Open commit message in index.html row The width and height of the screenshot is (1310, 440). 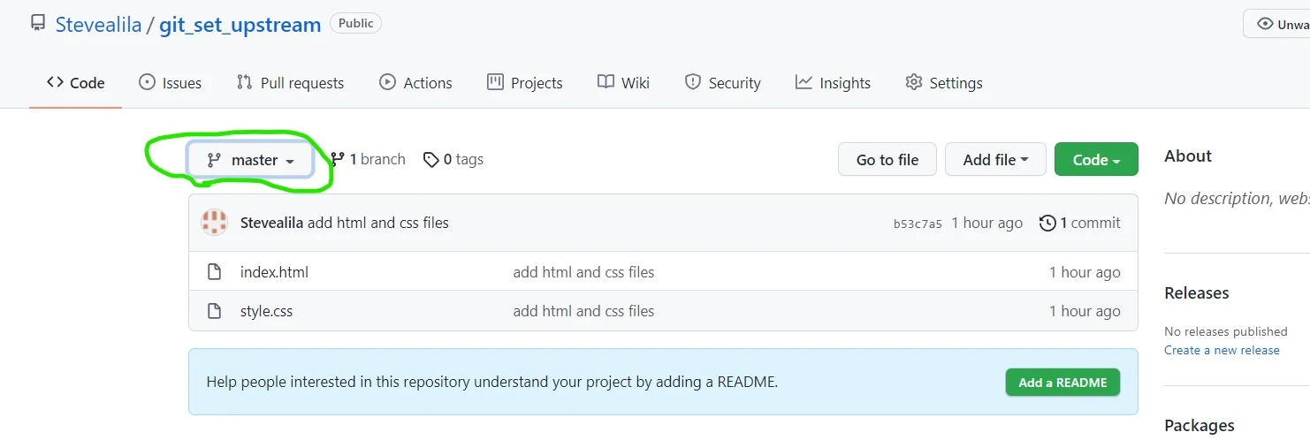[x=583, y=272]
